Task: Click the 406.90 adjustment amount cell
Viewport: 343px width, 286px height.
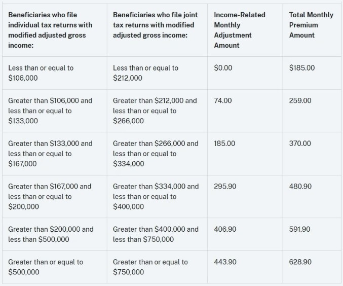Action: [x=225, y=229]
